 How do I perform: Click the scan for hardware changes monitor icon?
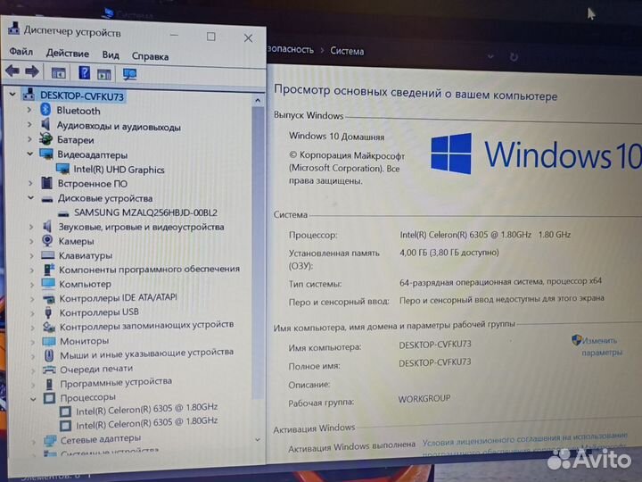click(x=130, y=74)
